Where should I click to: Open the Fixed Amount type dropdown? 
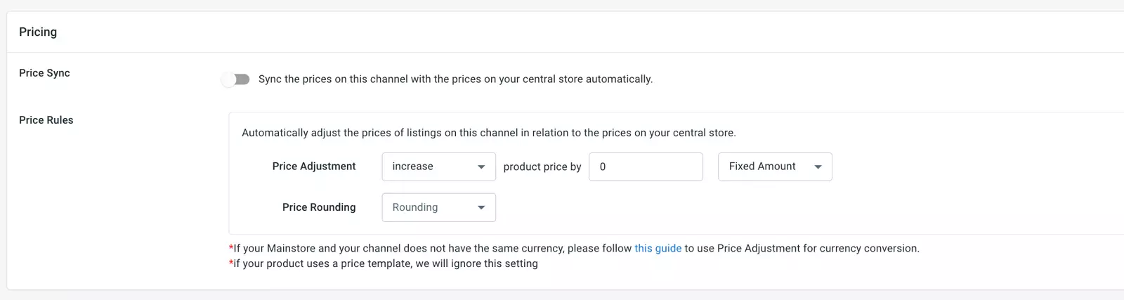(x=775, y=167)
